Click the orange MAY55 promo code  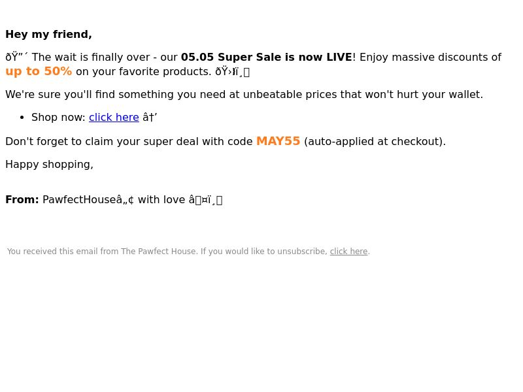pos(278,141)
